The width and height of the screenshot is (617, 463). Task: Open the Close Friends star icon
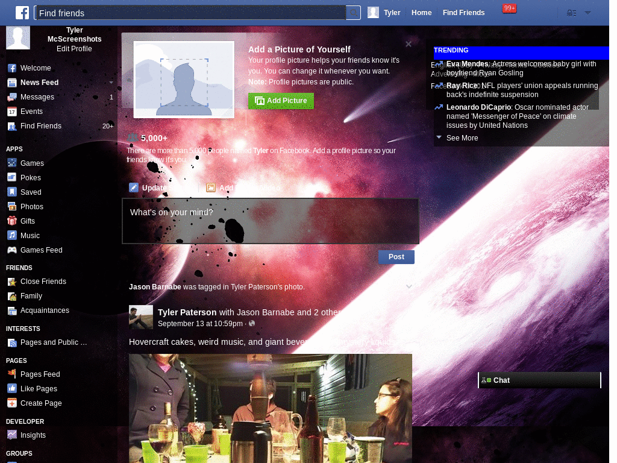click(12, 282)
